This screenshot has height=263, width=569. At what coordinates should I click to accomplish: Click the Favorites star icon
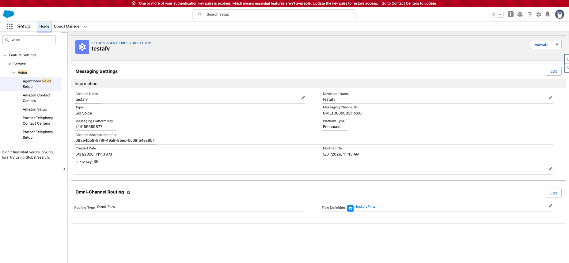point(494,14)
